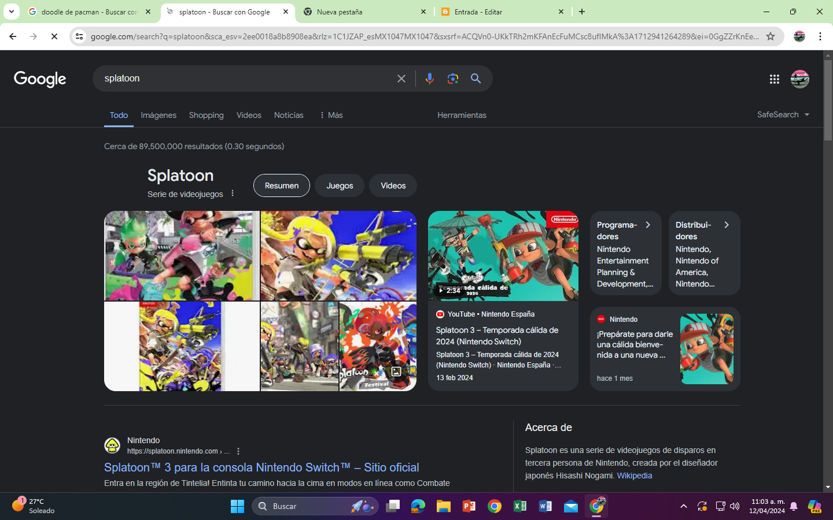Image resolution: width=833 pixels, height=520 pixels.
Task: Expand the Programadores card chevron
Action: coord(648,225)
